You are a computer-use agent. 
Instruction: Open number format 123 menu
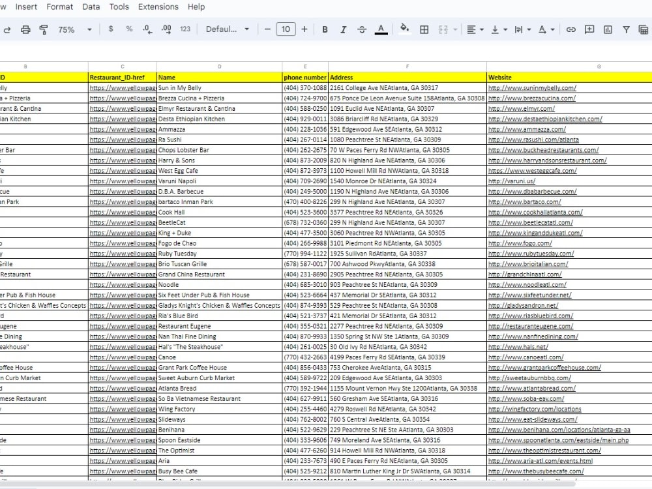click(x=185, y=29)
